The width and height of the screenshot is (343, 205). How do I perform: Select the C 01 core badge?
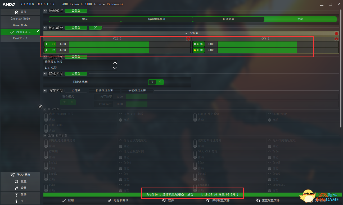50,44
